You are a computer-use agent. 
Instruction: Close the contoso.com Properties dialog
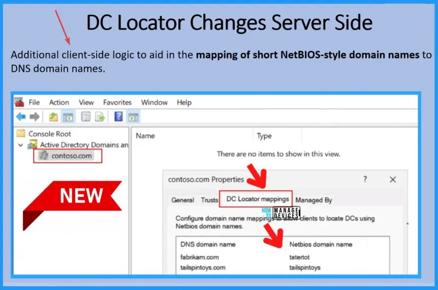click(x=393, y=180)
